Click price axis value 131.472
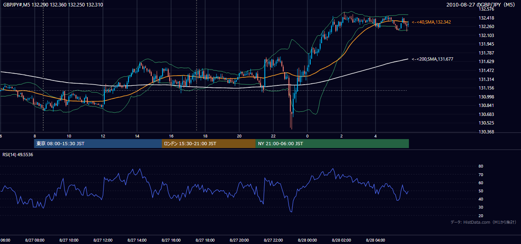 click(486, 70)
